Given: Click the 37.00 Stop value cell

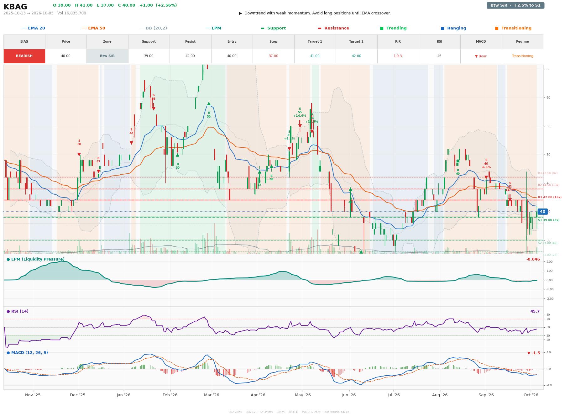Looking at the screenshot, I should [273, 56].
